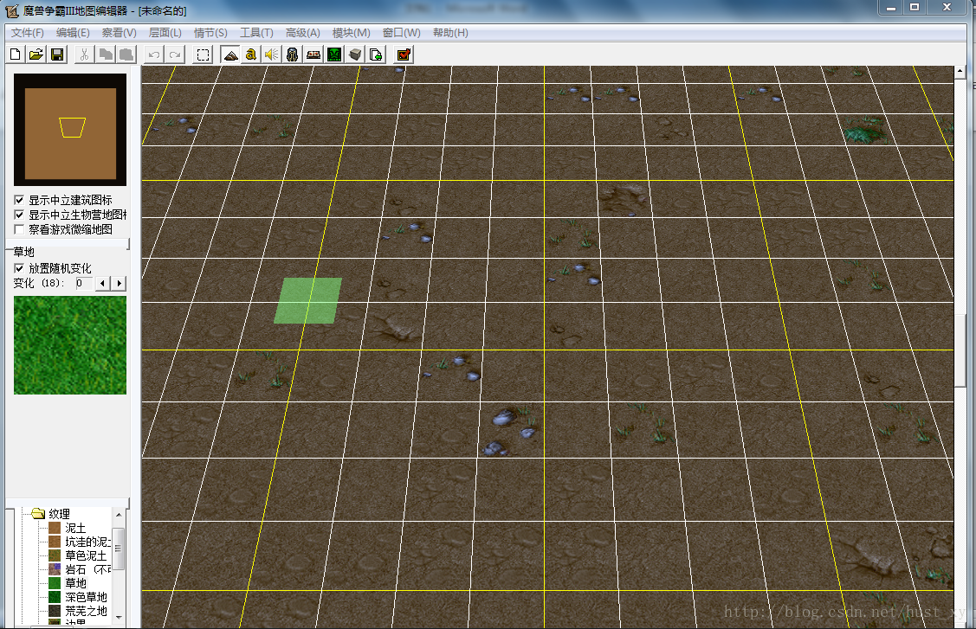Click the minimap preview thumbnail
Viewport: 976px width, 629px height.
(x=69, y=130)
